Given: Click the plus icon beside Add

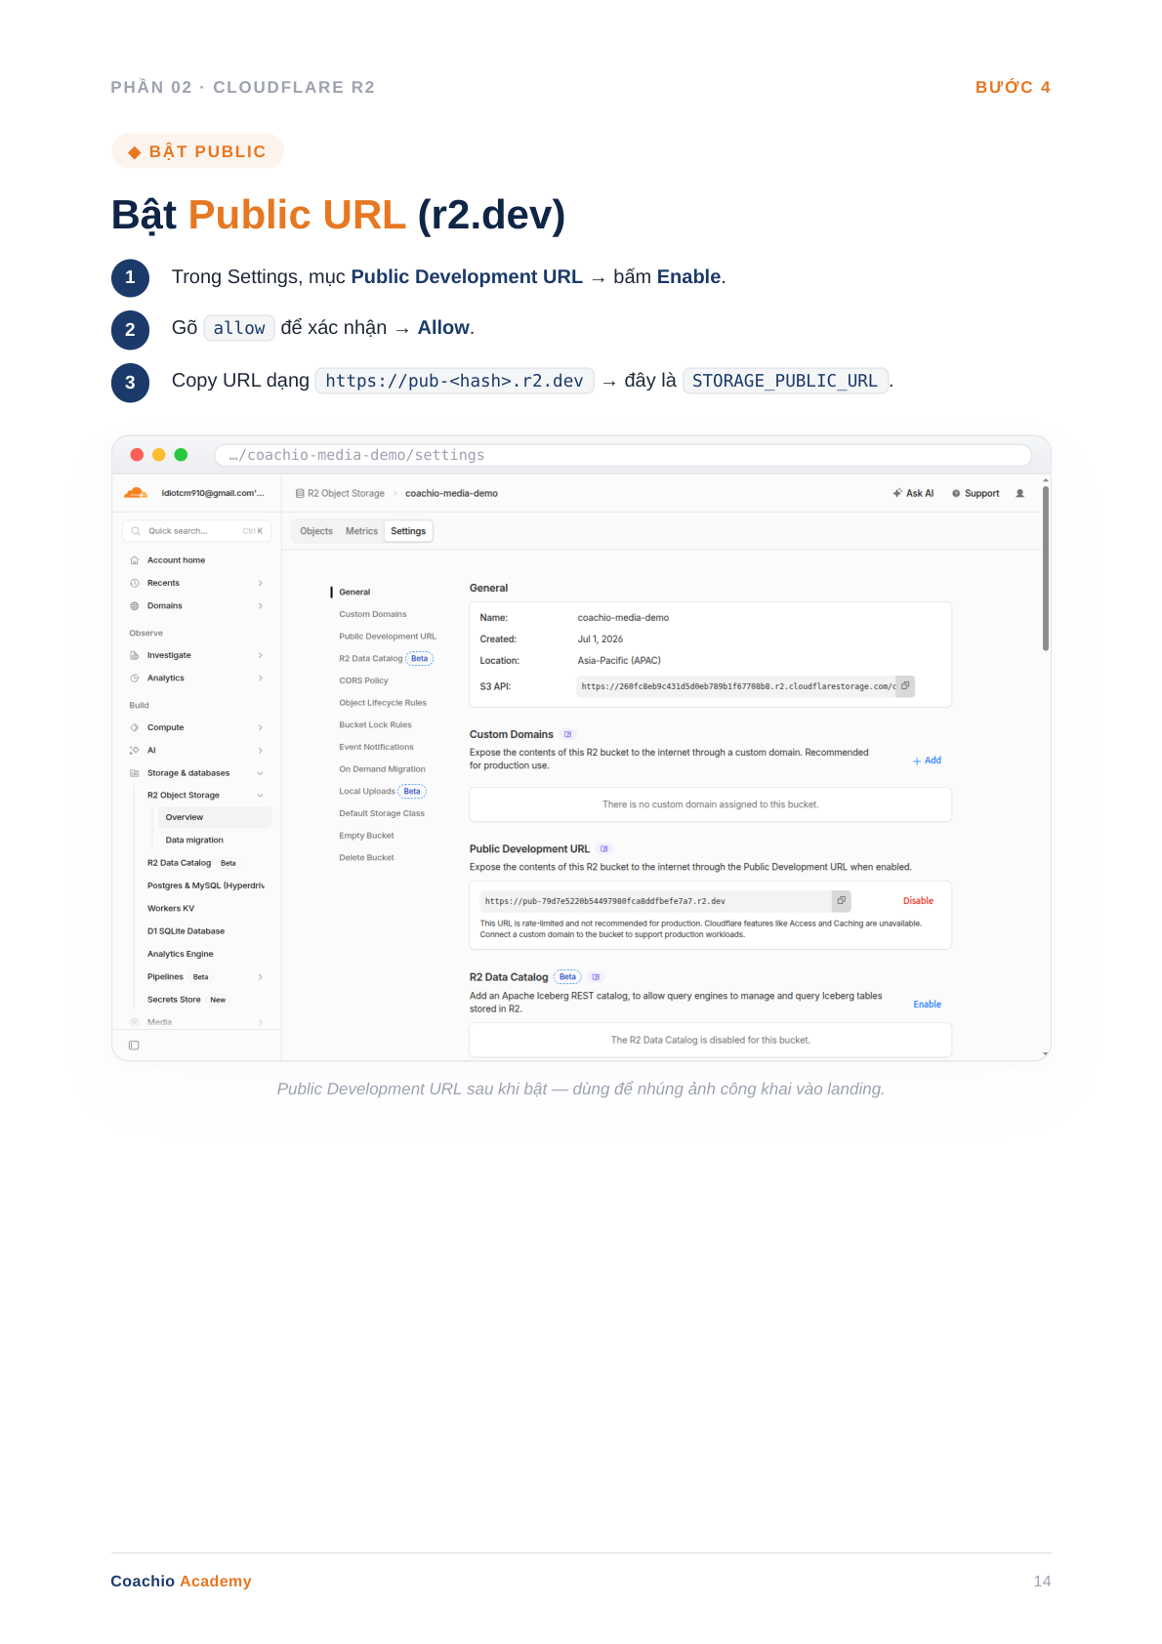Looking at the screenshot, I should [x=917, y=760].
